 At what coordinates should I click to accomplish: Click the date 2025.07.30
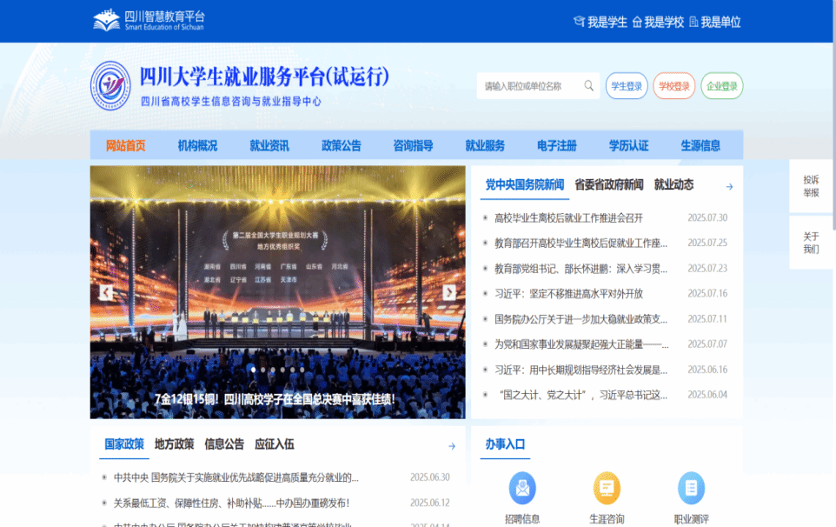click(x=707, y=217)
